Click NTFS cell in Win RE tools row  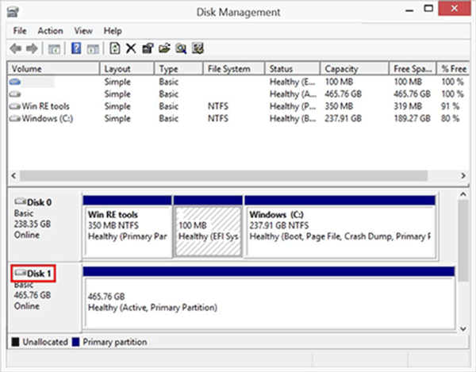pos(218,106)
